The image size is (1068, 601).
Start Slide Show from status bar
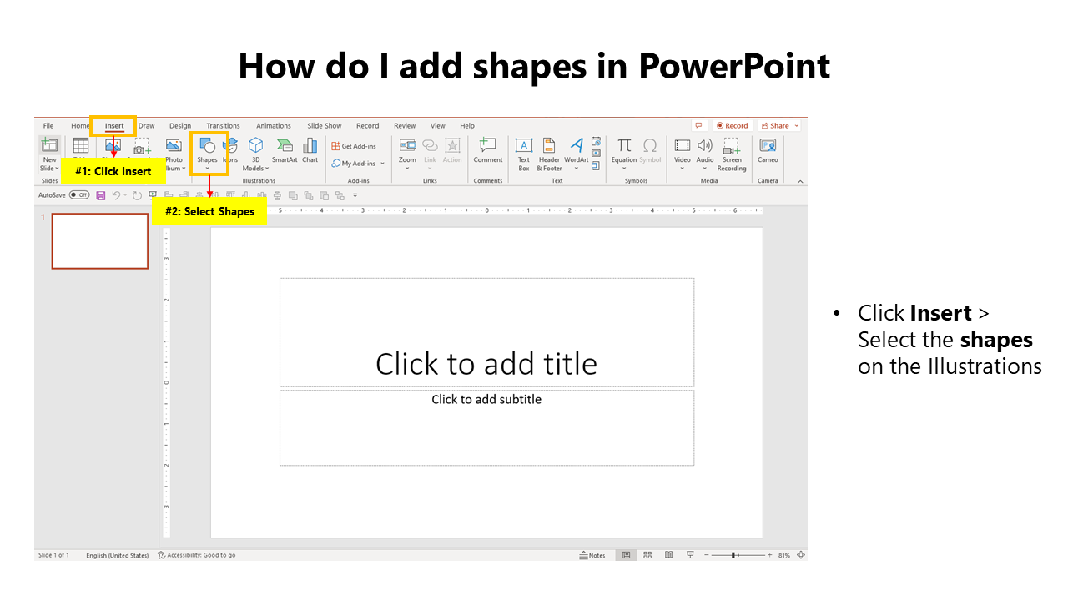pyautogui.click(x=690, y=555)
